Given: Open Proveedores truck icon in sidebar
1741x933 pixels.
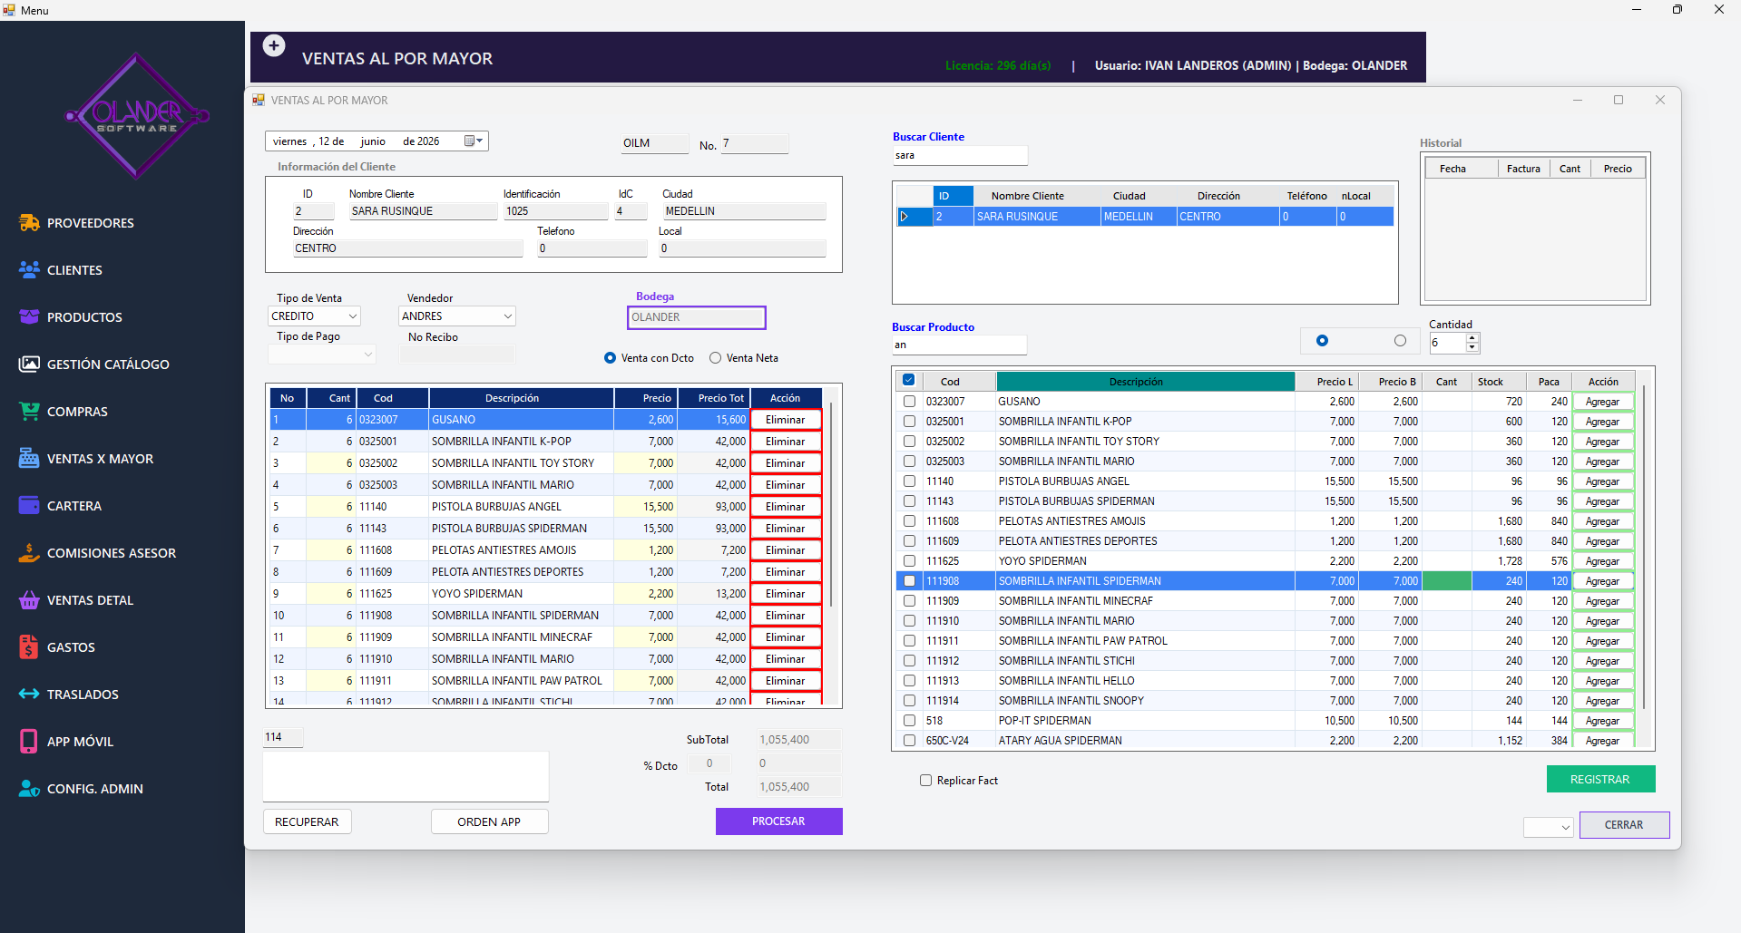Looking at the screenshot, I should click(x=29, y=223).
